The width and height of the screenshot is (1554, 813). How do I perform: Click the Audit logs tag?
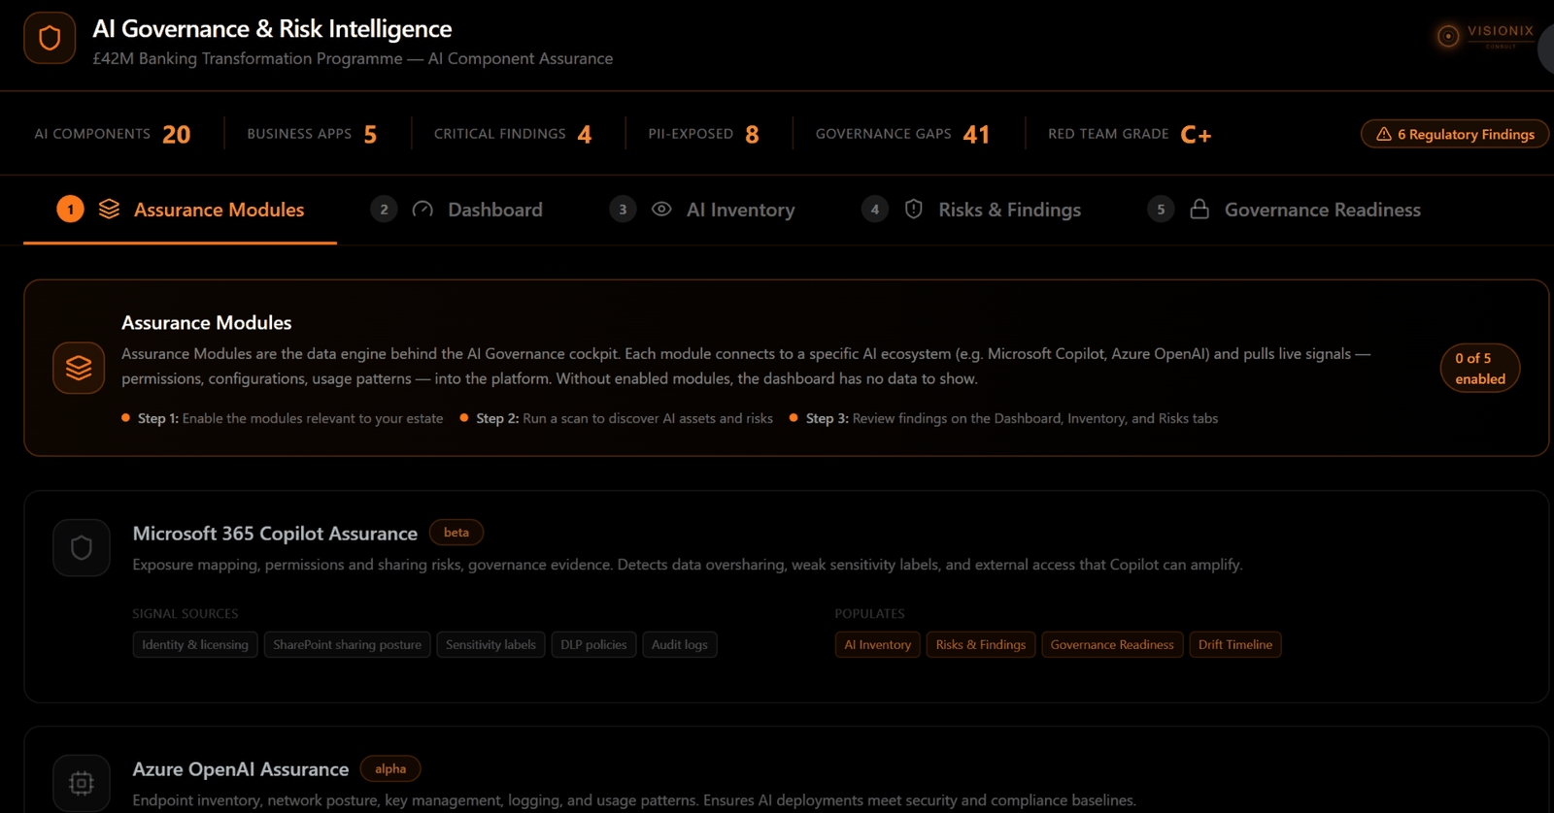680,644
